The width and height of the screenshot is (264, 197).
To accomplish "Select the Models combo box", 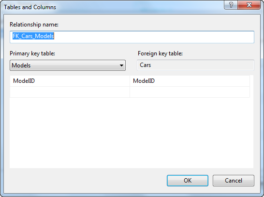I will tap(68, 66).
